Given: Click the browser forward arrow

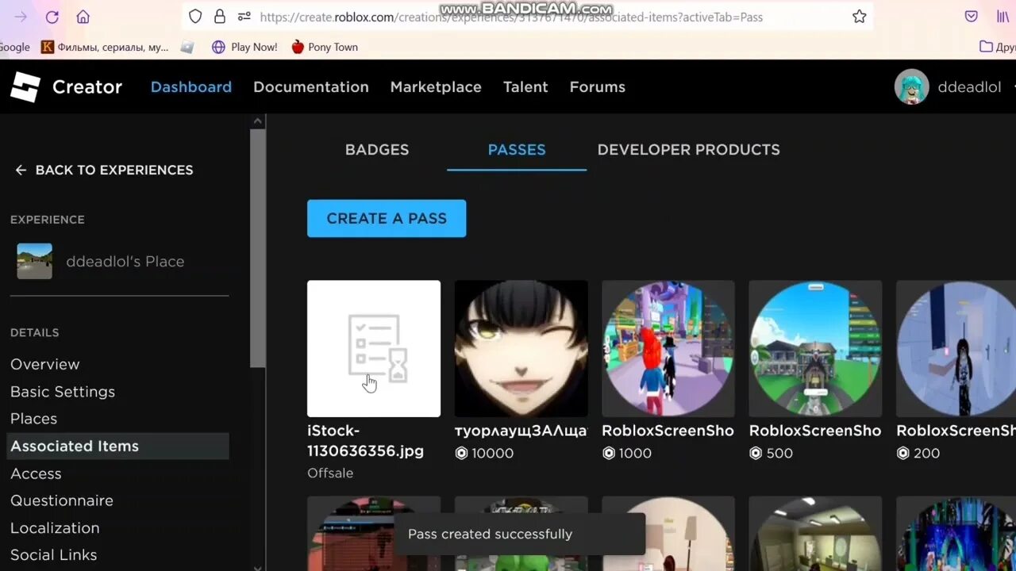Looking at the screenshot, I should 21,17.
